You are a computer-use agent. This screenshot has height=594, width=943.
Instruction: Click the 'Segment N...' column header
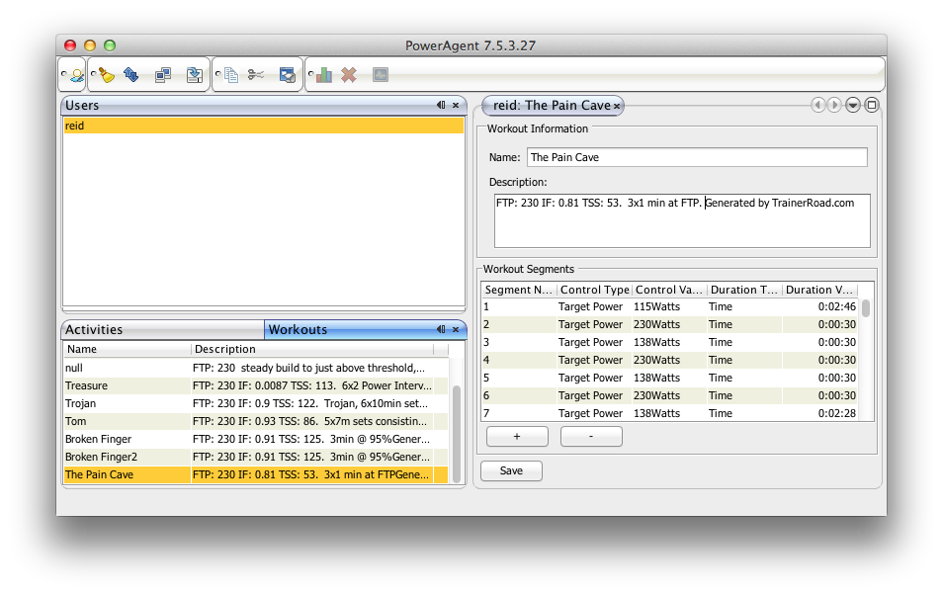point(519,290)
